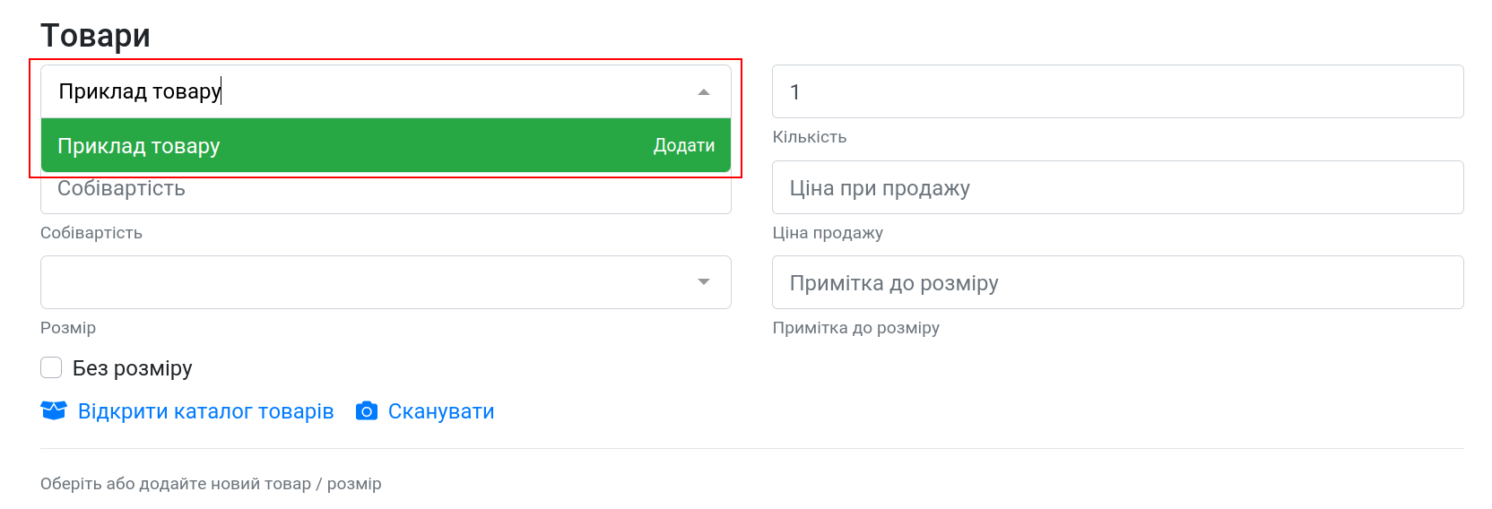Expand the Розмір dropdown arrow
Image resolution: width=1492 pixels, height=509 pixels.
pos(704,282)
